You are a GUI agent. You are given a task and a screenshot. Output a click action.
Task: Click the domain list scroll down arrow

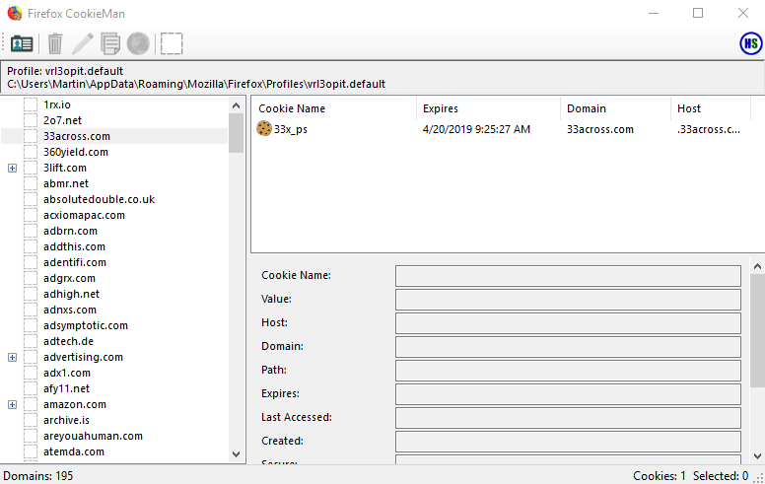[237, 454]
